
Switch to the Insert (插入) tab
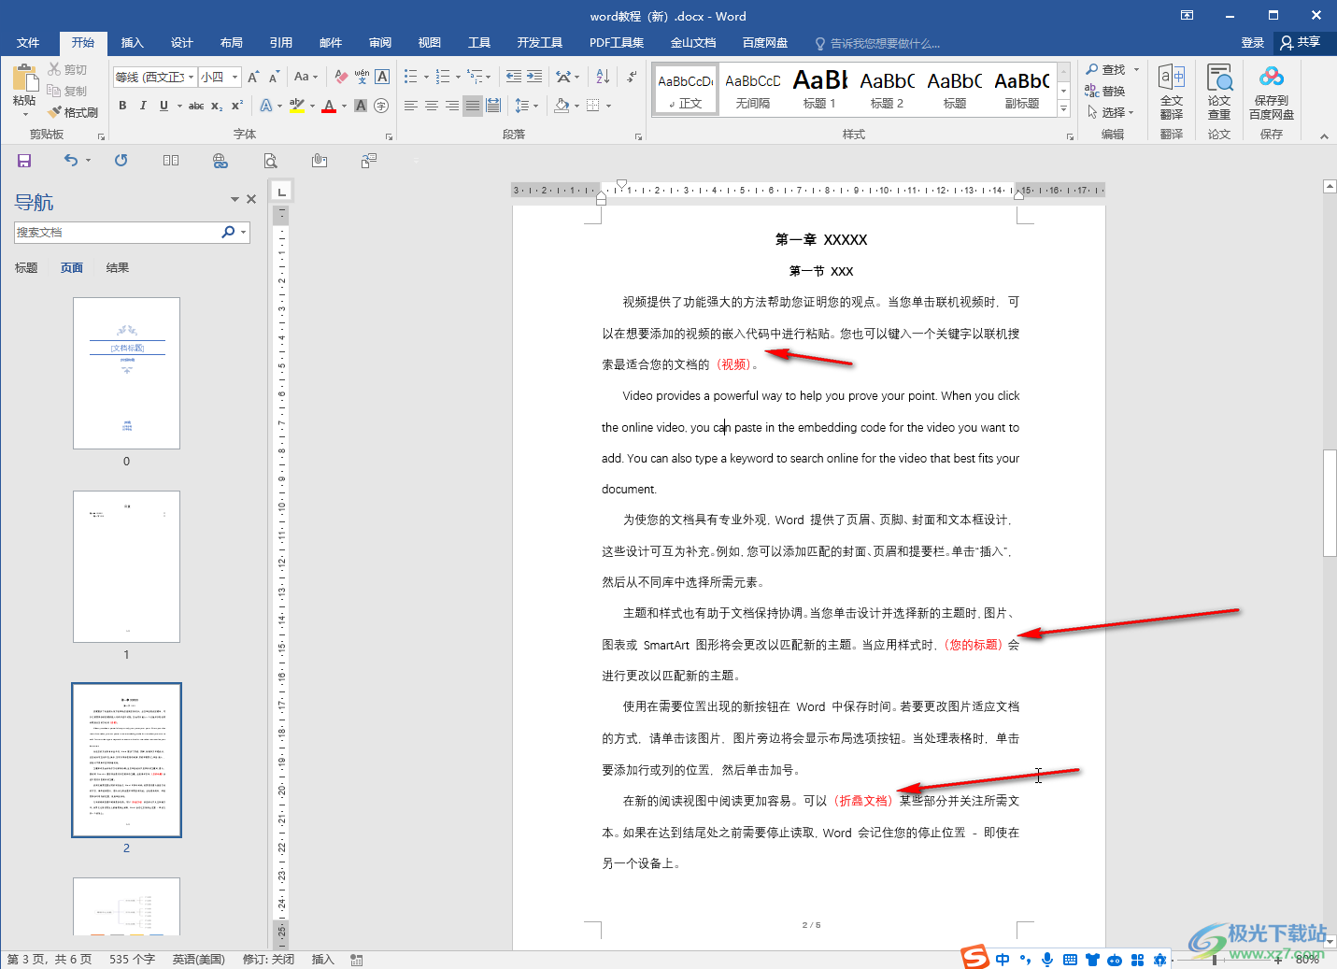(x=133, y=43)
